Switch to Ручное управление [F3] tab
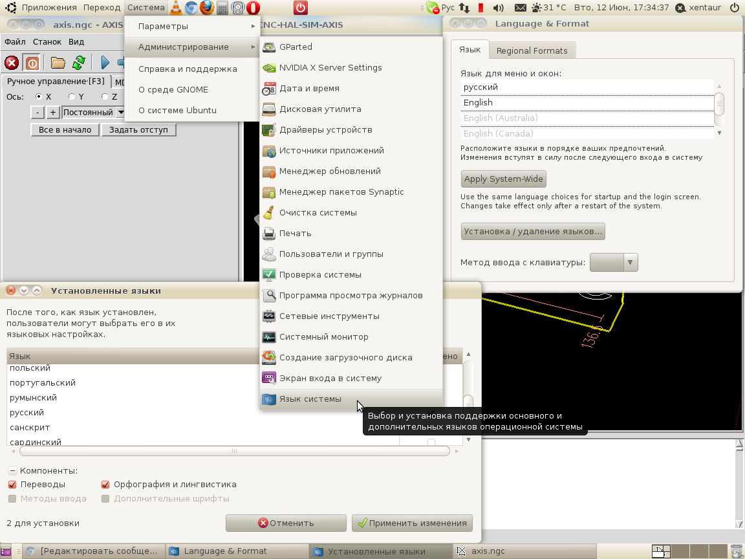Viewport: 745px width, 559px height. (56, 82)
